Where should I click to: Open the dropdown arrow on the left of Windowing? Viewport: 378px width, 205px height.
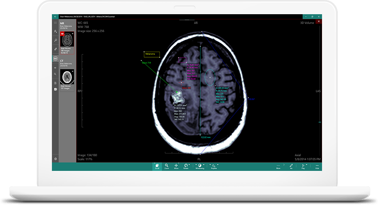[196, 165]
